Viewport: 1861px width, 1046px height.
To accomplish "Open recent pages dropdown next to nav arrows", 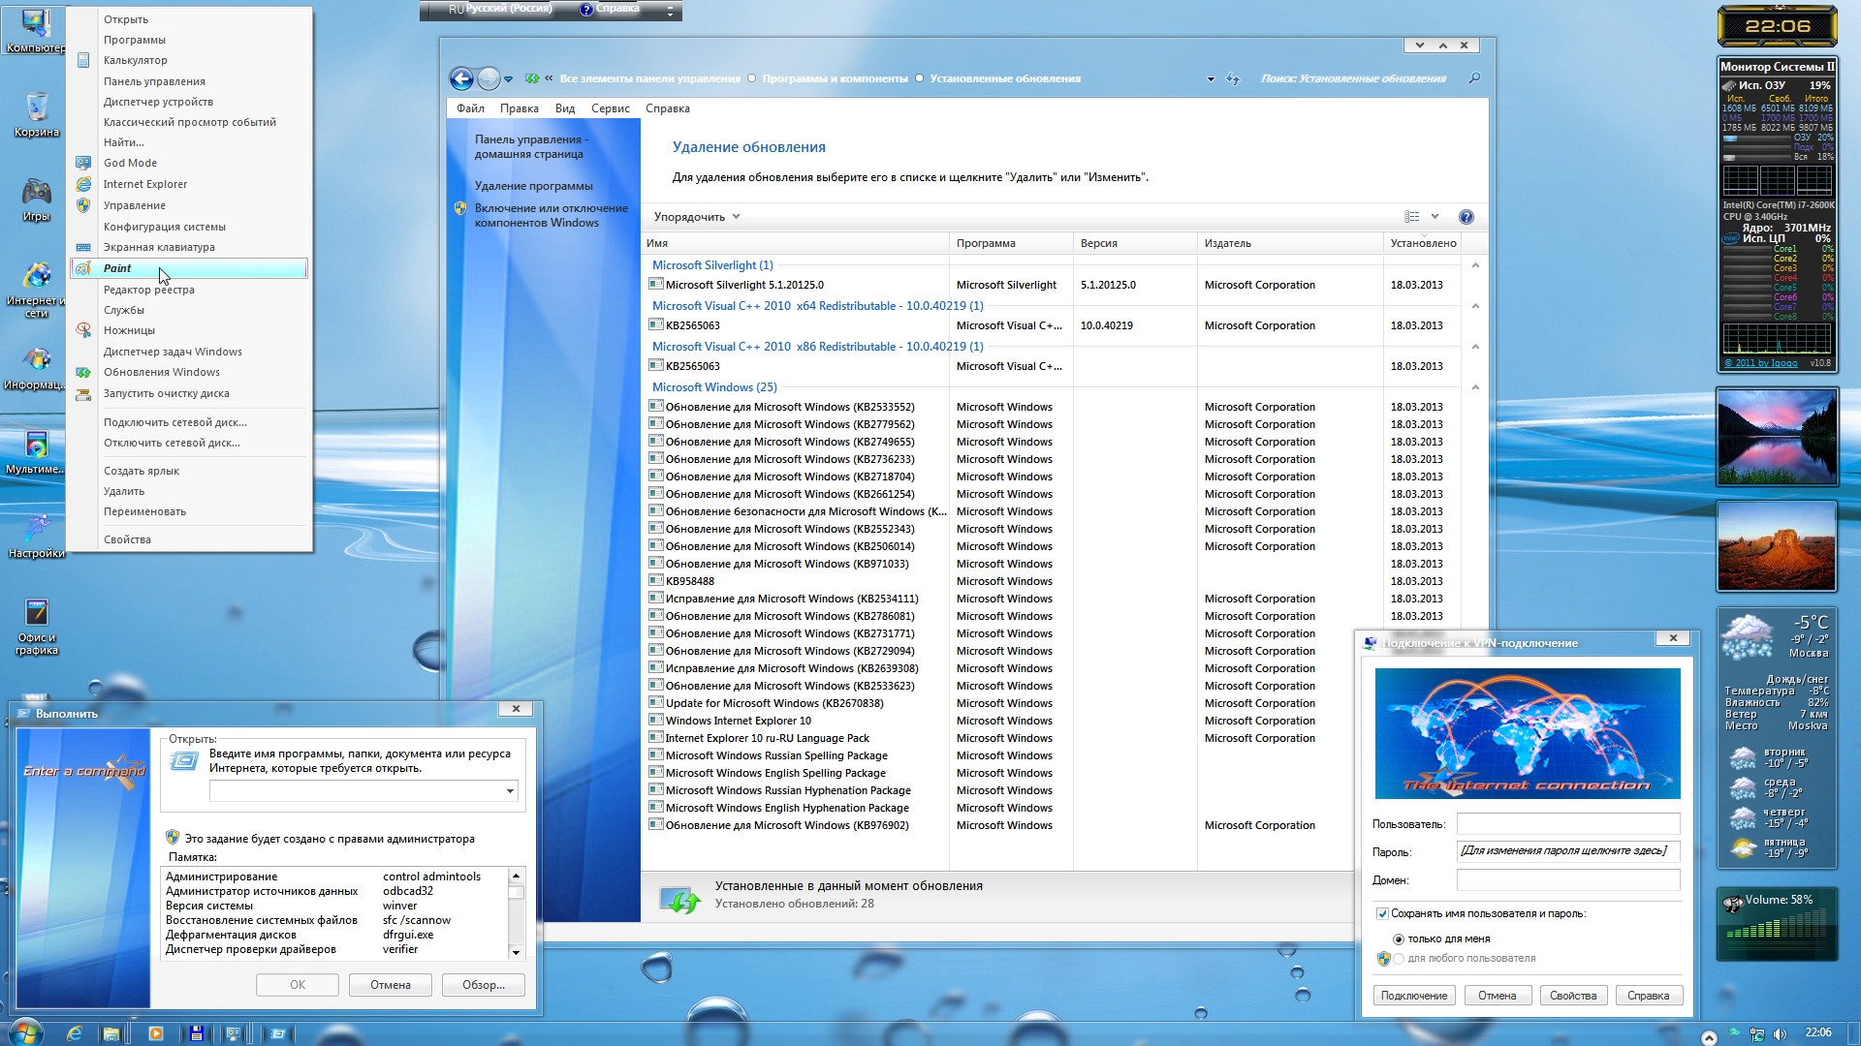I will (x=508, y=79).
